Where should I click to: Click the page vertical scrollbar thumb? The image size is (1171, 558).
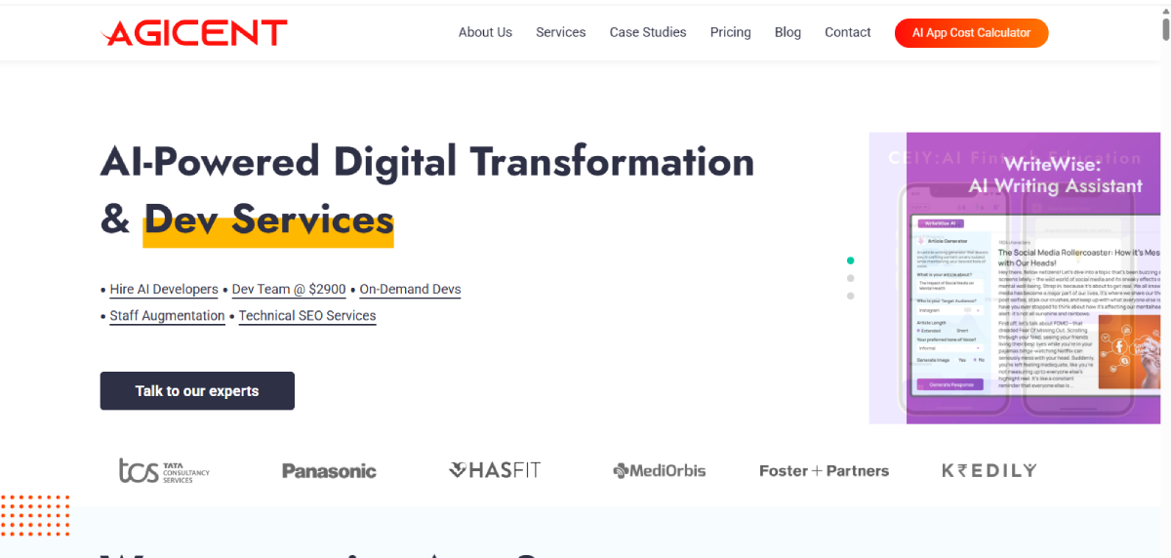pos(1165,29)
